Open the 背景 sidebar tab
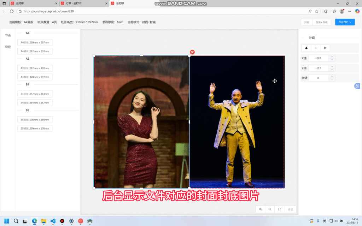This screenshot has width=362, height=226. [8, 47]
